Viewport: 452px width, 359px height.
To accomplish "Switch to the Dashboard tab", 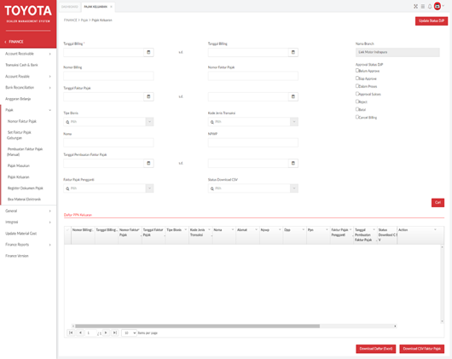I will (x=70, y=7).
